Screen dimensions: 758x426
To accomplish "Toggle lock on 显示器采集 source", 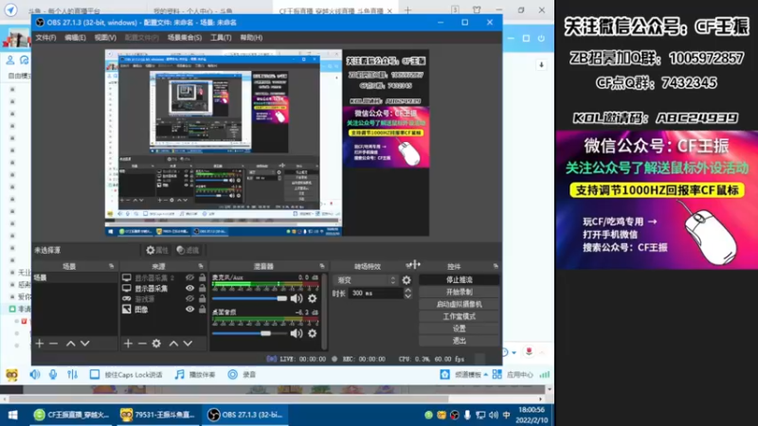I will point(202,289).
